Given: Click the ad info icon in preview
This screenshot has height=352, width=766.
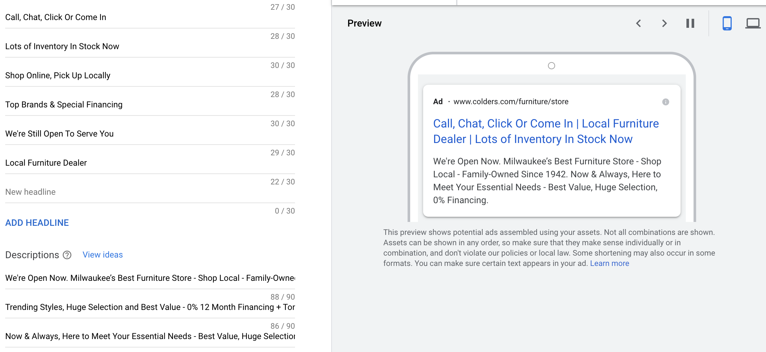Looking at the screenshot, I should (665, 102).
